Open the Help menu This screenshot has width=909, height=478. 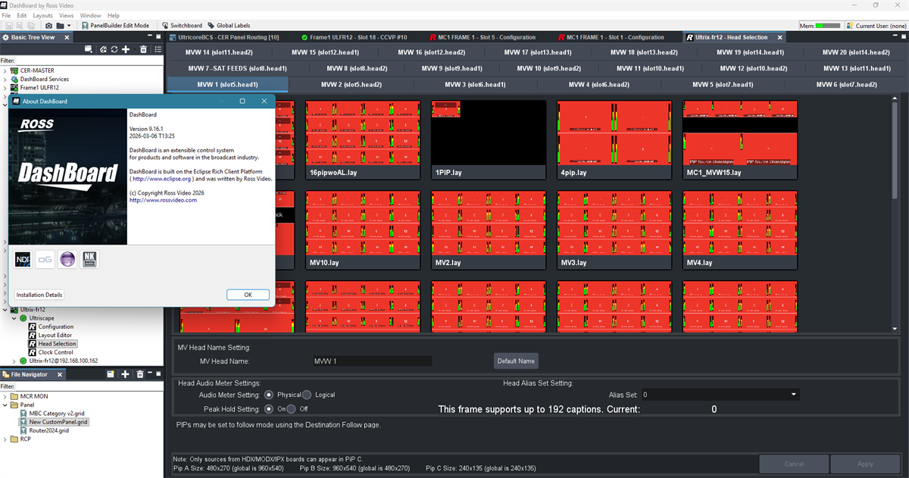(x=114, y=15)
